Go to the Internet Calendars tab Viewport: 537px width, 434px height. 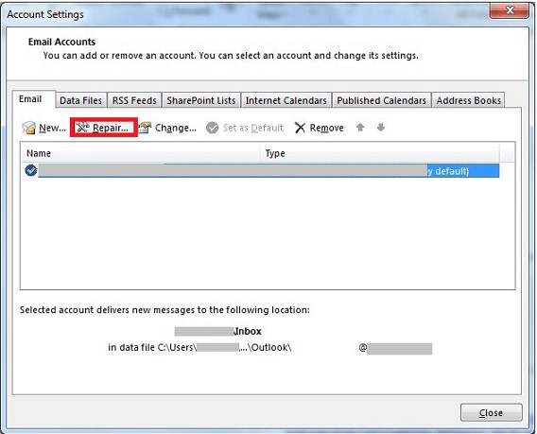tap(286, 100)
